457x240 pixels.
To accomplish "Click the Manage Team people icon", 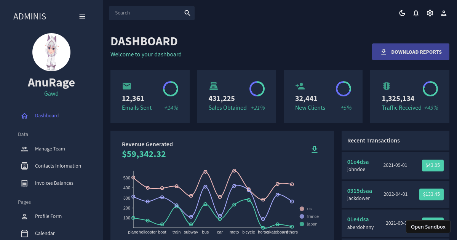I will coord(24,149).
